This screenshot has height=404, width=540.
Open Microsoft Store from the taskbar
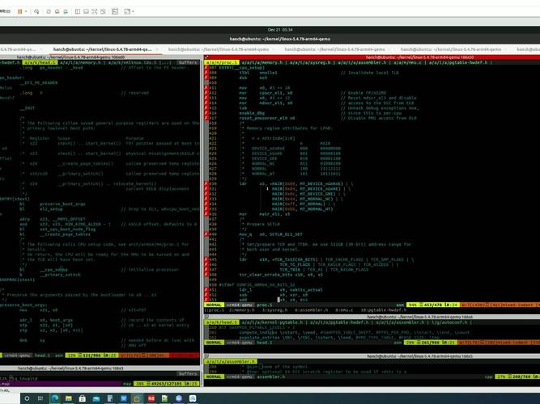pos(83,398)
